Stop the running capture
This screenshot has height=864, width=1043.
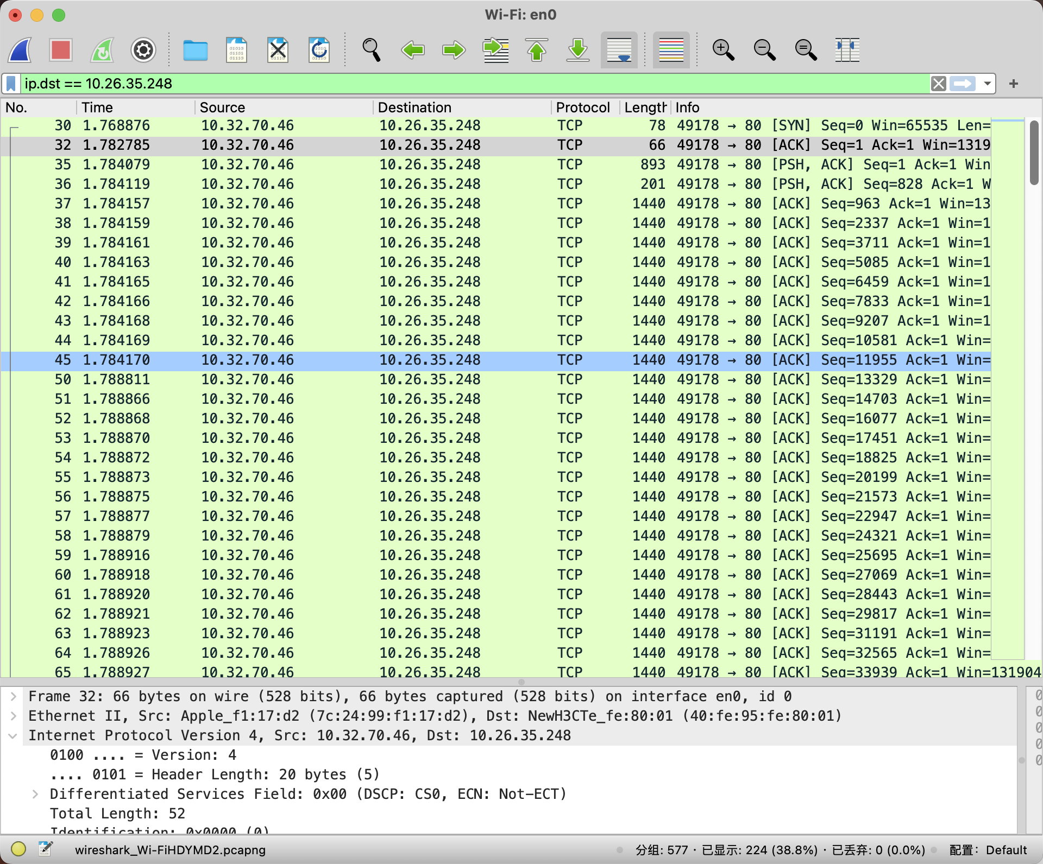coord(61,50)
